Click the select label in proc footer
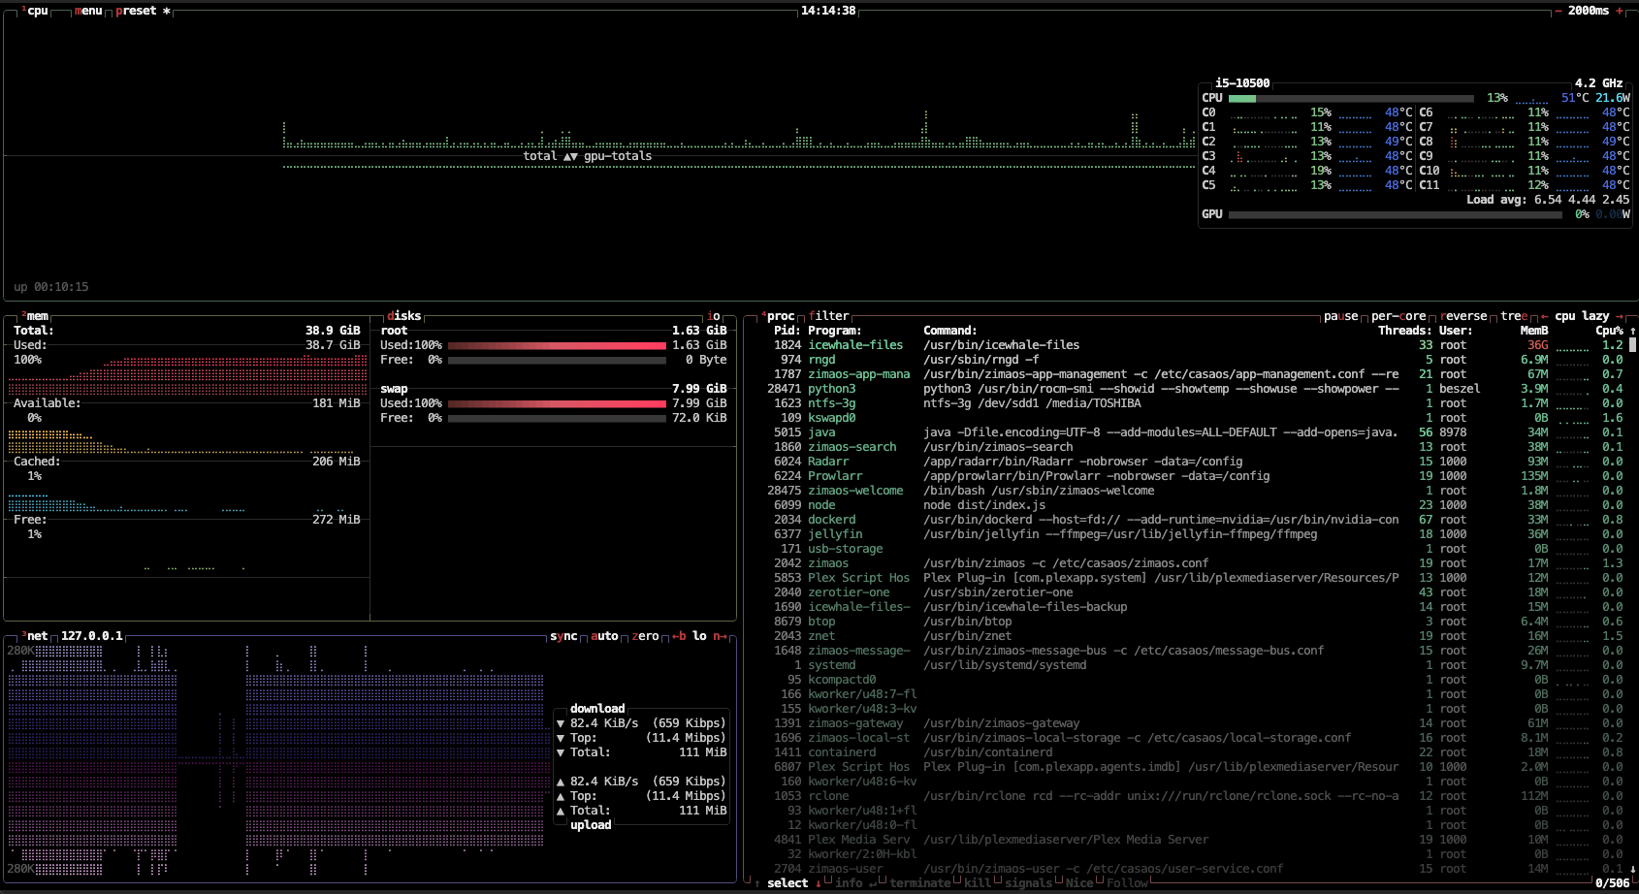1639x894 pixels. click(x=787, y=883)
